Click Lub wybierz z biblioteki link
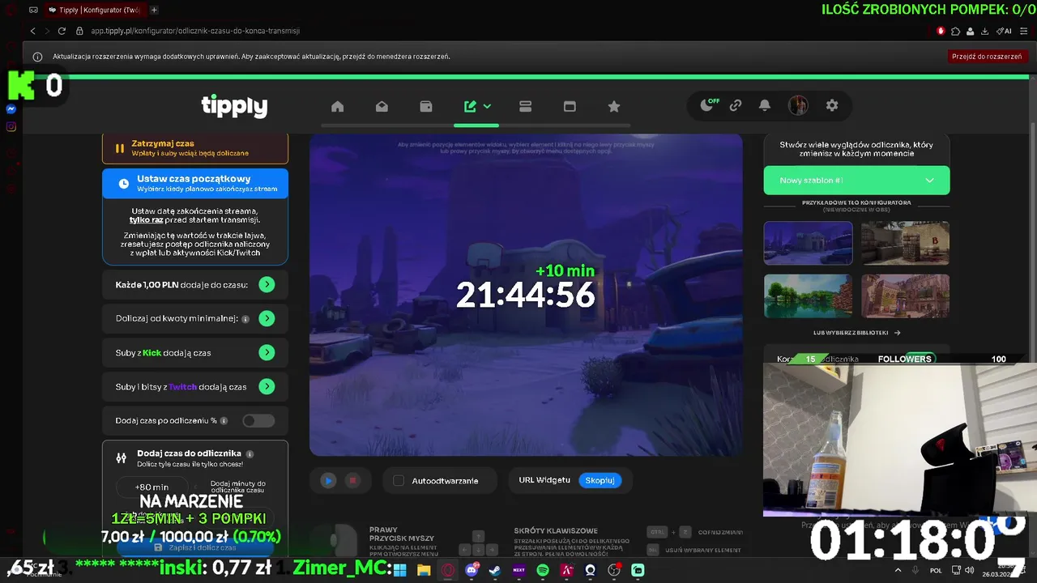This screenshot has width=1037, height=583. pos(856,333)
